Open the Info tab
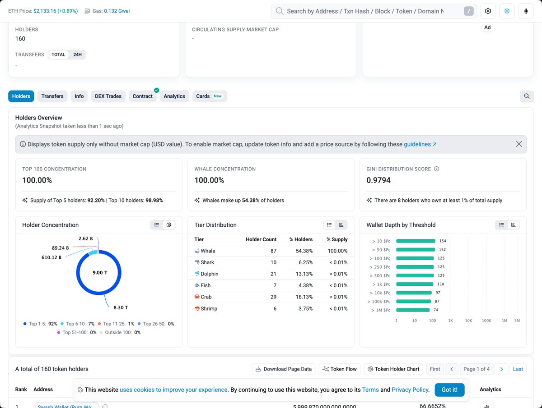 point(79,96)
